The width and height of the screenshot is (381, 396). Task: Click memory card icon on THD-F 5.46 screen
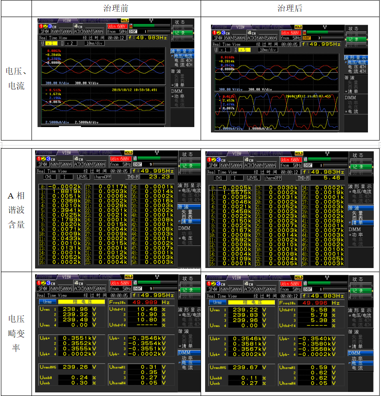pyautogui.click(x=305, y=159)
